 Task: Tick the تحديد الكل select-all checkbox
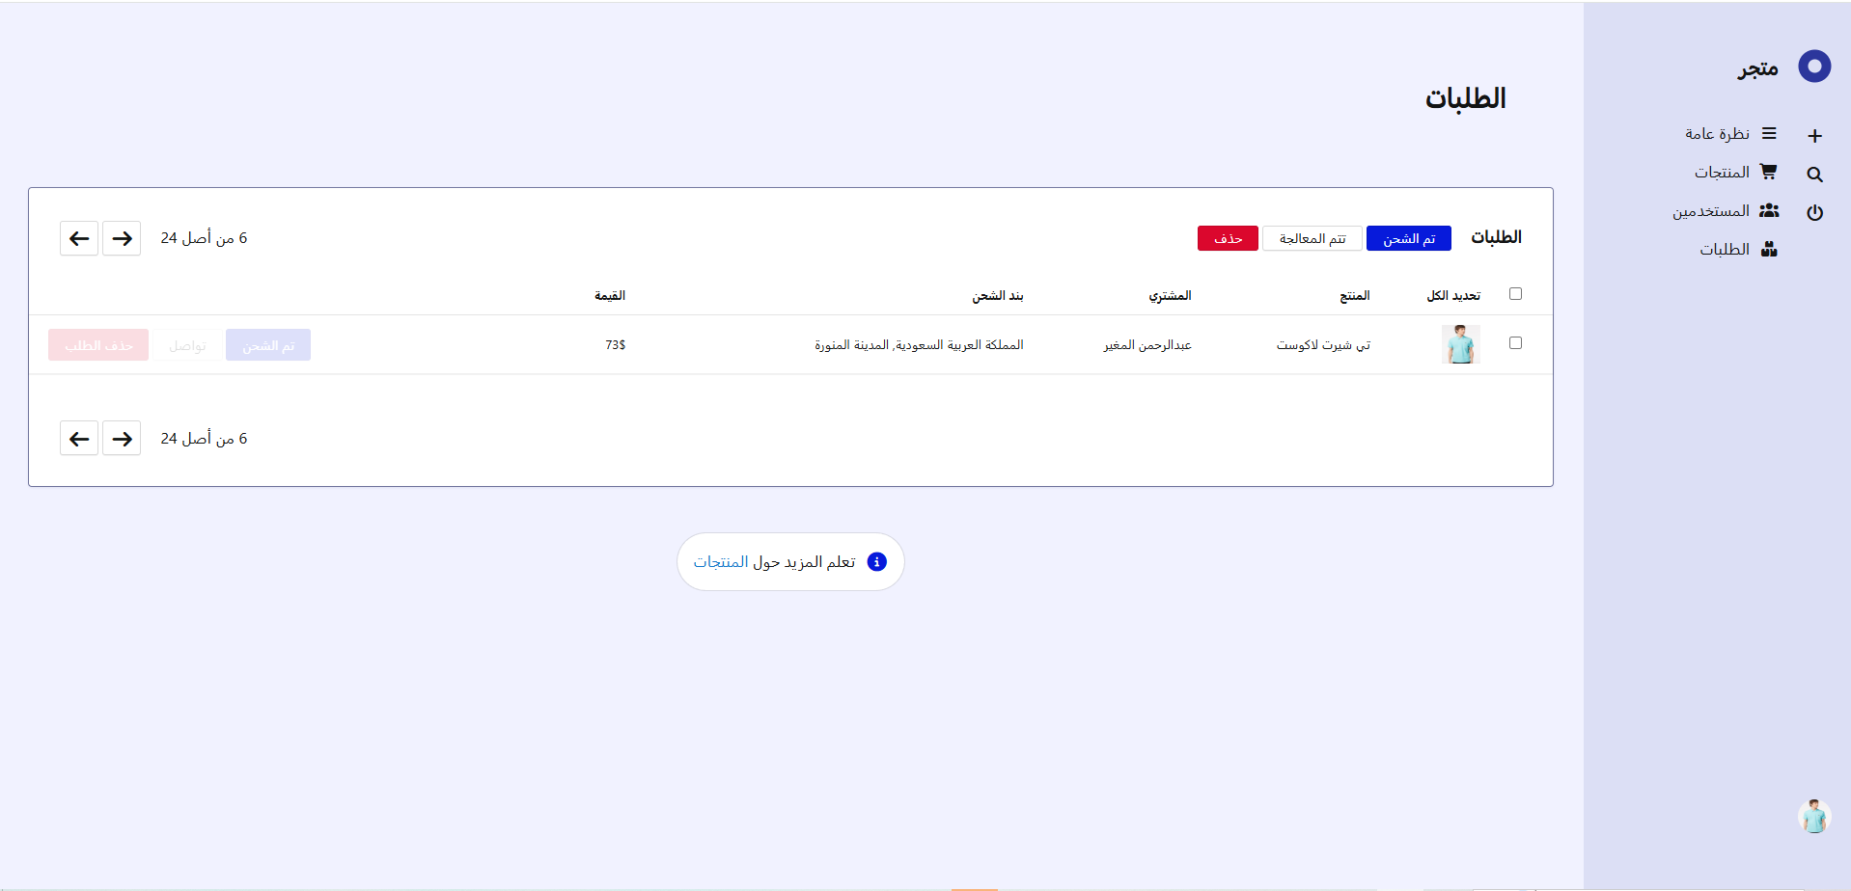(x=1515, y=294)
